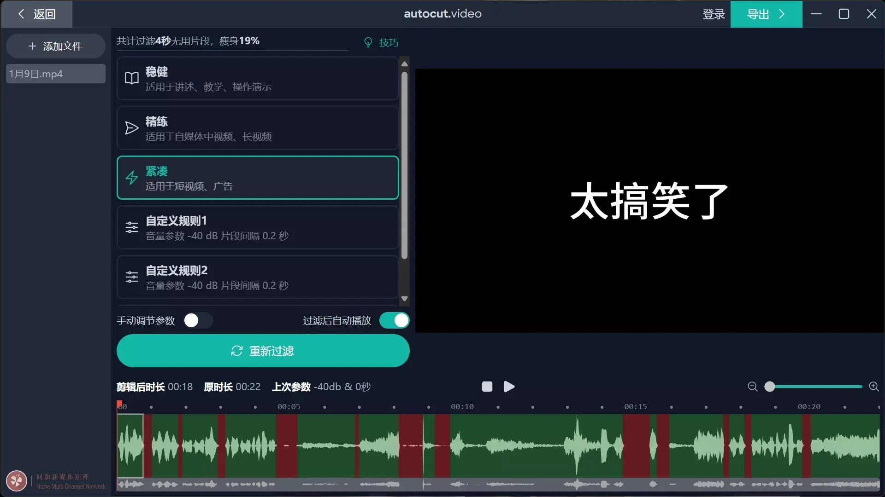The height and width of the screenshot is (497, 885).
Task: Click the lightbulb tips icon
Action: pos(368,42)
